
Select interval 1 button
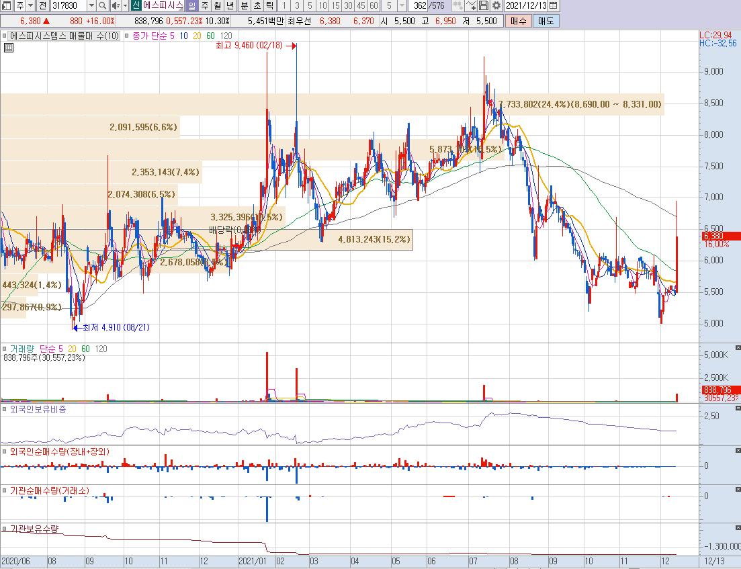pos(284,5)
